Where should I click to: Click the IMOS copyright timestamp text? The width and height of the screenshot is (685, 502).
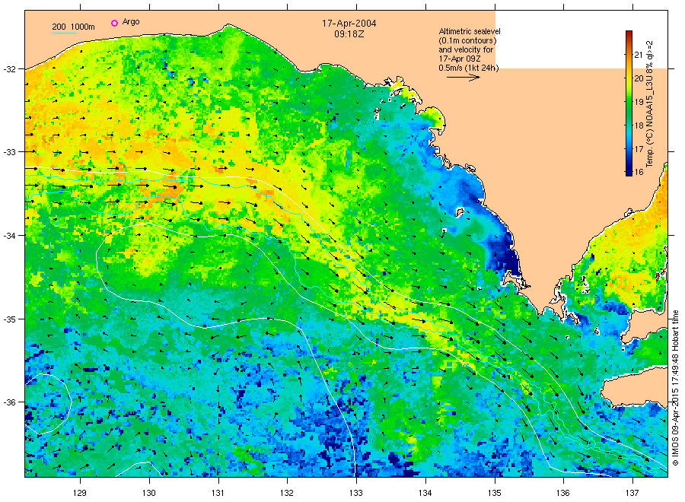[675, 388]
